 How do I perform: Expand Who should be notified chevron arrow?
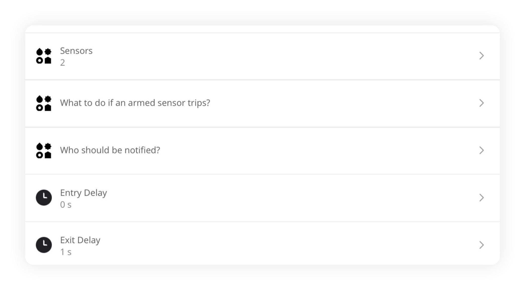pyautogui.click(x=482, y=150)
